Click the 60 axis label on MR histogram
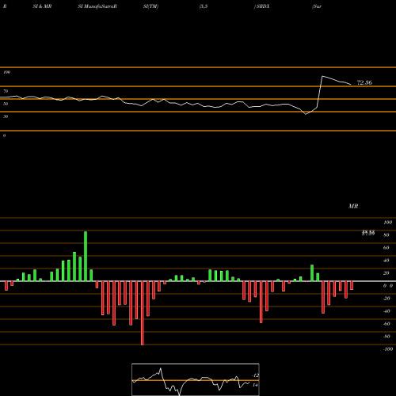The image size is (396, 396). coord(386,248)
